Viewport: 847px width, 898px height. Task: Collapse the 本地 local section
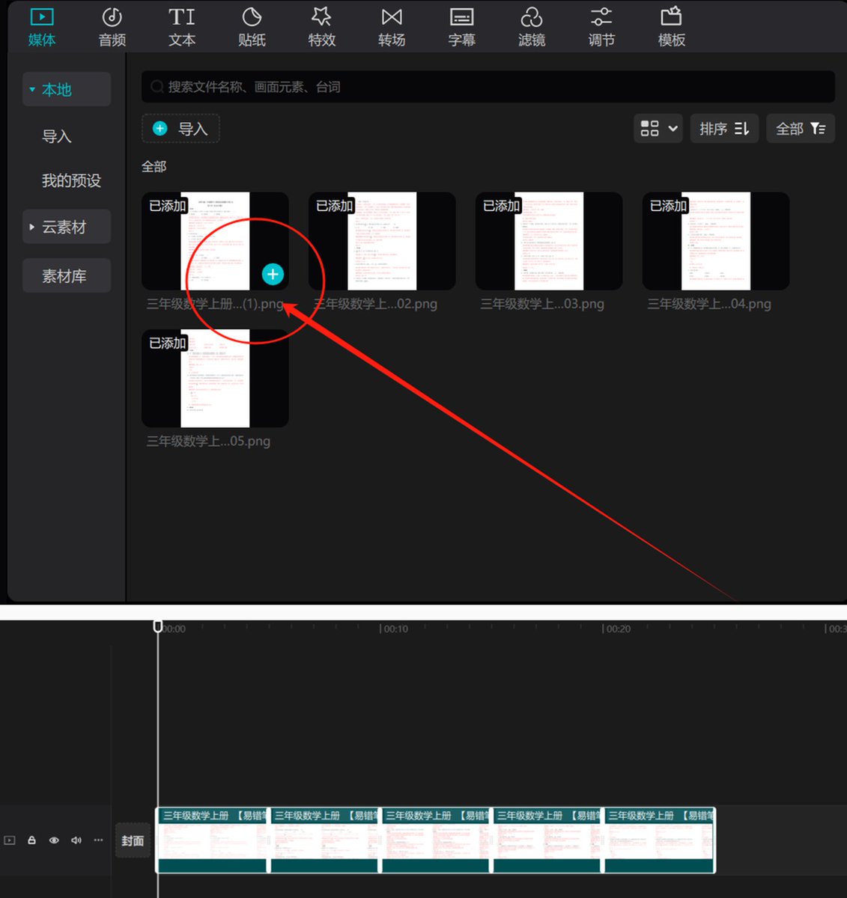pyautogui.click(x=67, y=90)
